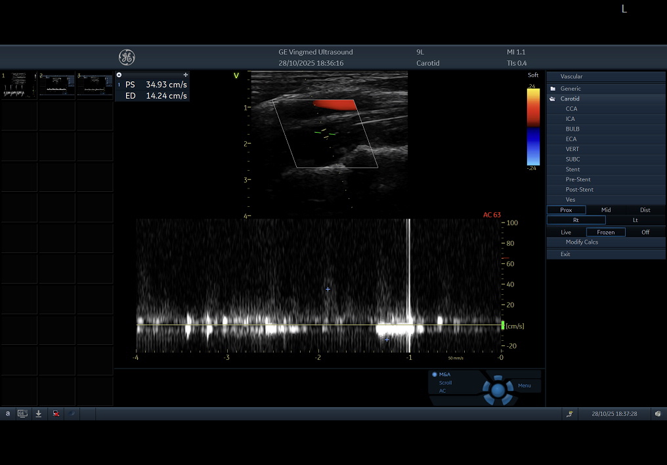Choose the Mid vessel segment tab
Screen dimensions: 667x465
(x=605, y=210)
